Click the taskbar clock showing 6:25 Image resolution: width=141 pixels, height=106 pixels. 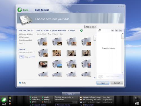click(137, 103)
